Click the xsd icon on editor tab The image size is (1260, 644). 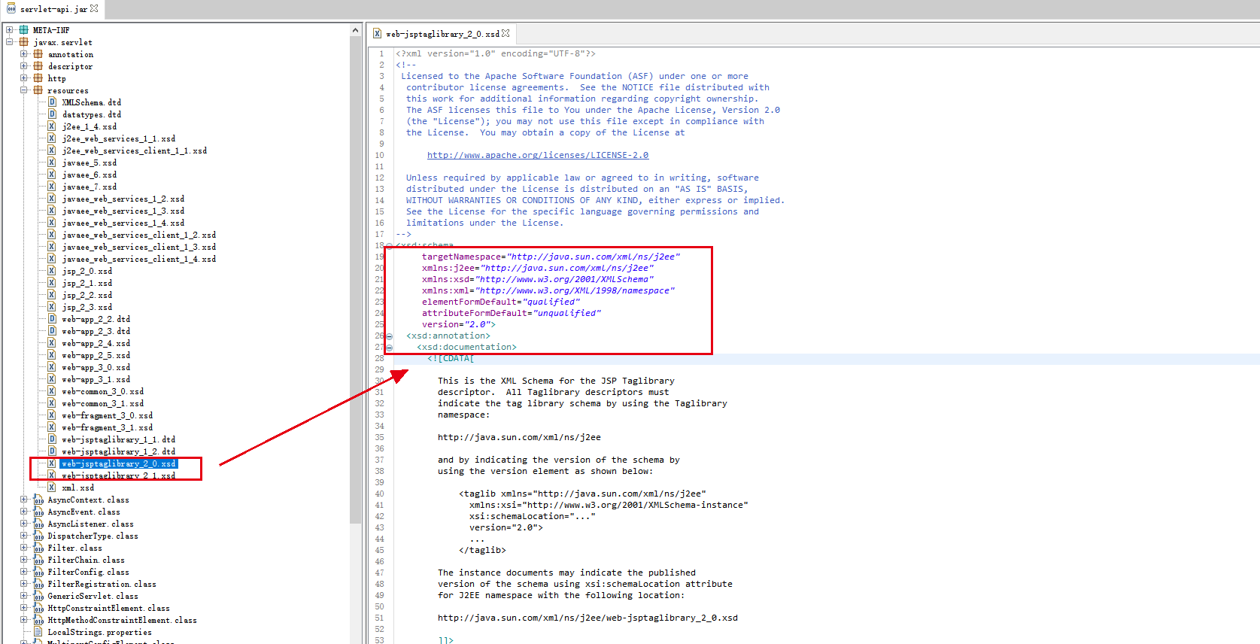tap(378, 34)
